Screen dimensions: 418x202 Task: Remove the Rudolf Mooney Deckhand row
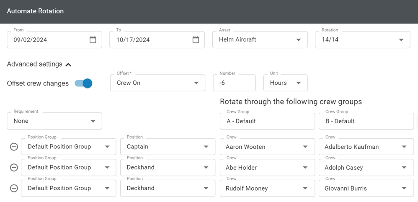click(14, 189)
